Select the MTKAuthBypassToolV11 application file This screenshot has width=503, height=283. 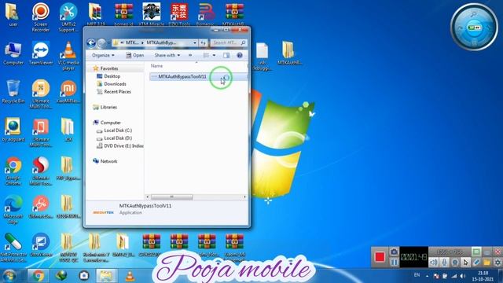(198, 77)
